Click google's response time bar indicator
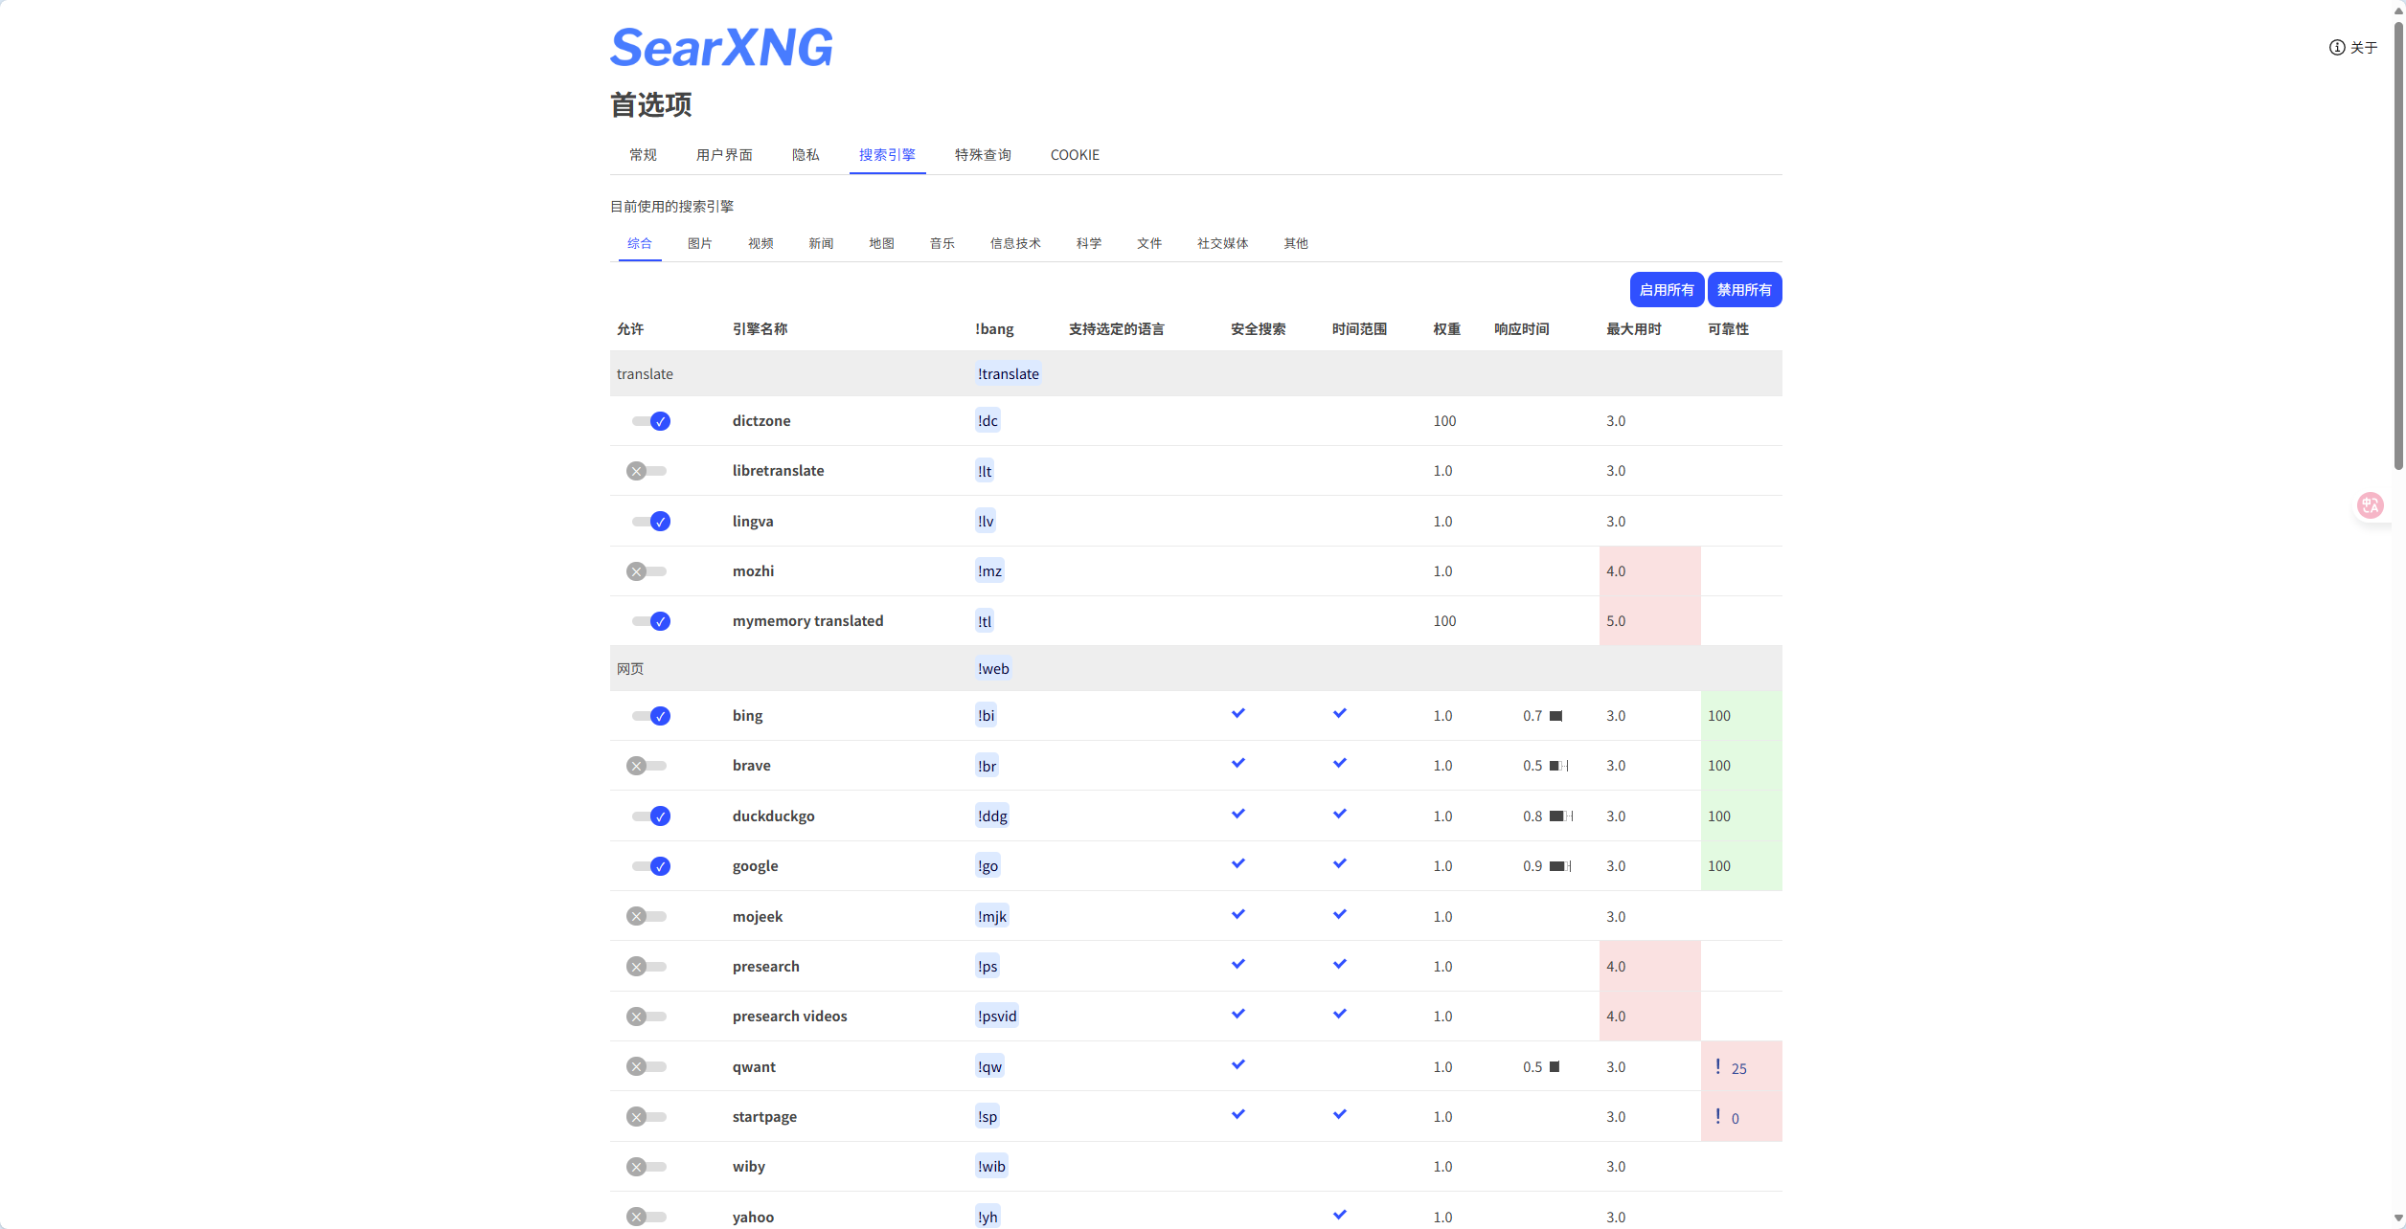The image size is (2406, 1229). (x=1560, y=866)
